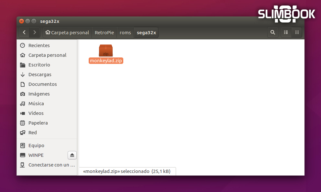Click the forward navigation arrow
321x192 pixels.
click(35, 32)
